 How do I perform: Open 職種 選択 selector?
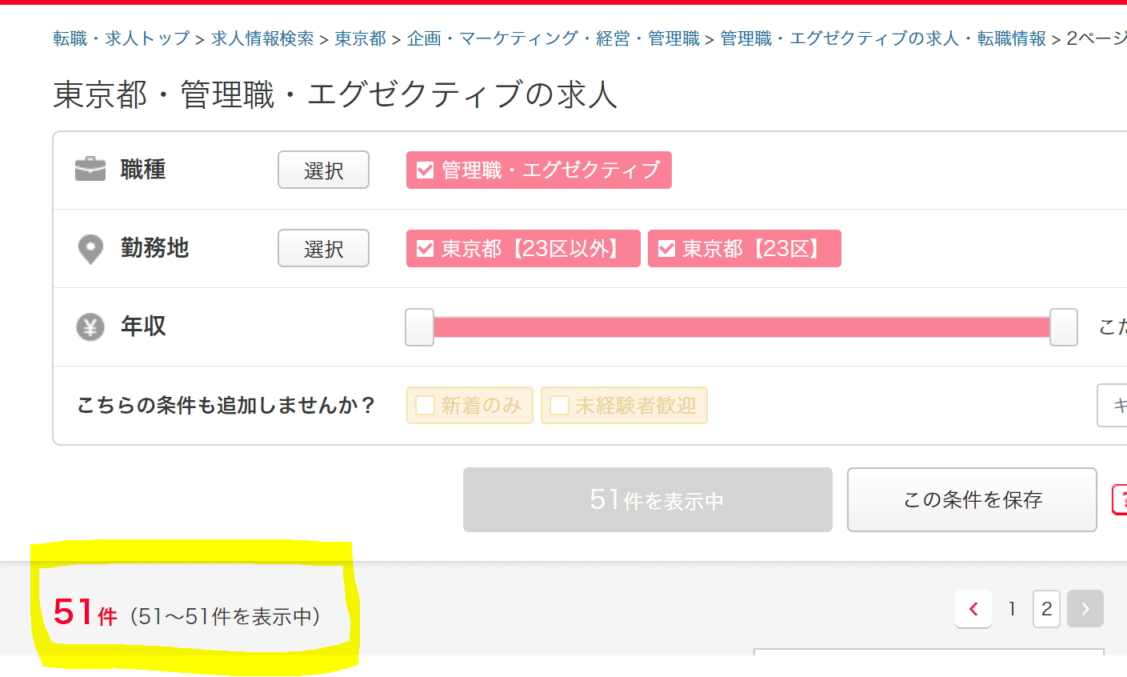pyautogui.click(x=323, y=170)
